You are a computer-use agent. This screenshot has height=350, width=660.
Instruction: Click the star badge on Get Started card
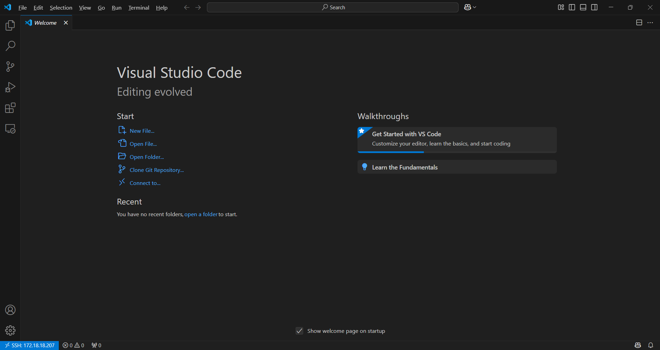coord(362,131)
